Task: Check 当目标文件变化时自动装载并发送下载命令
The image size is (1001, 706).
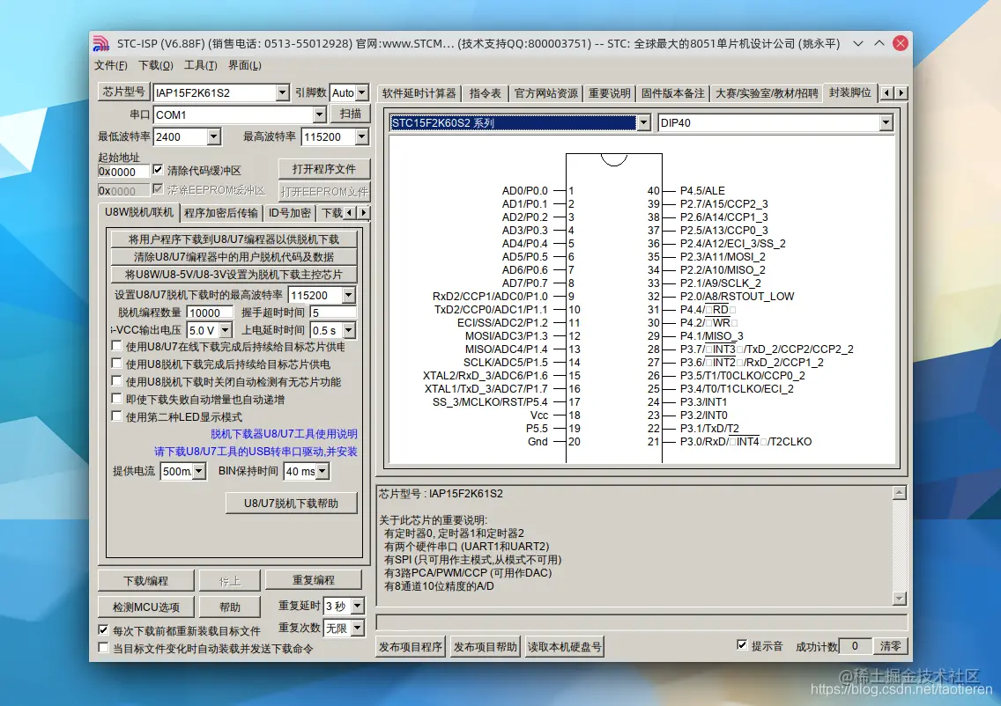Action: click(103, 648)
